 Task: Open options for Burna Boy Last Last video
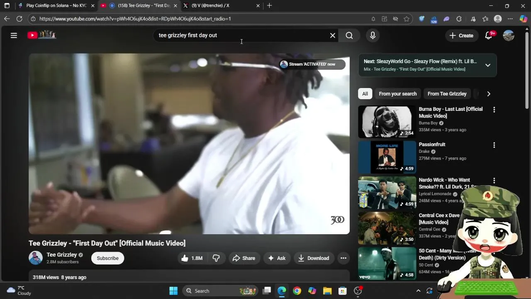pos(494,110)
